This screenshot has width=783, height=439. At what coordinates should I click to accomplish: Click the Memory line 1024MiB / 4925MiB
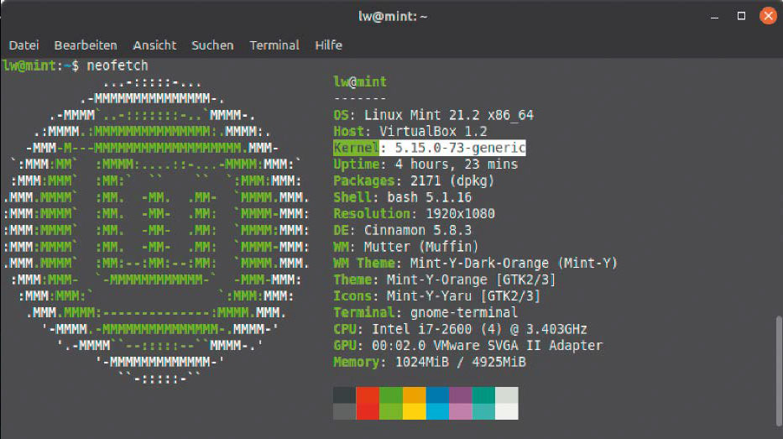(x=430, y=362)
